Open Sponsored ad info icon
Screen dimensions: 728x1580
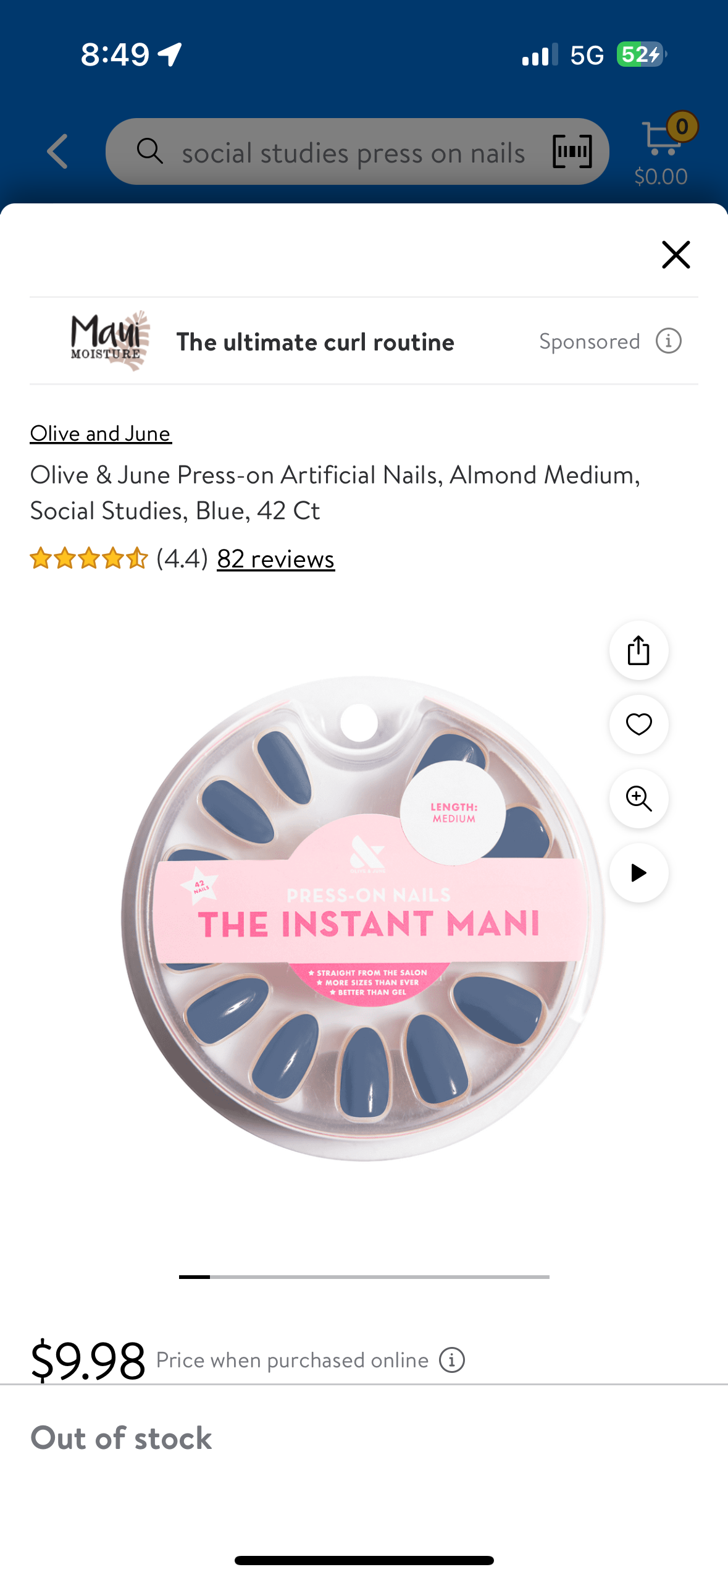pyautogui.click(x=669, y=341)
